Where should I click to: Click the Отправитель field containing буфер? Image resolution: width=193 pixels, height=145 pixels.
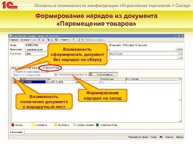point(36,54)
